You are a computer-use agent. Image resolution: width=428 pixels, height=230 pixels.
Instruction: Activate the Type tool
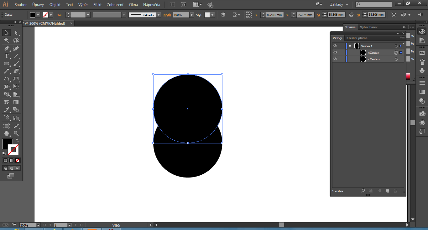(7, 56)
